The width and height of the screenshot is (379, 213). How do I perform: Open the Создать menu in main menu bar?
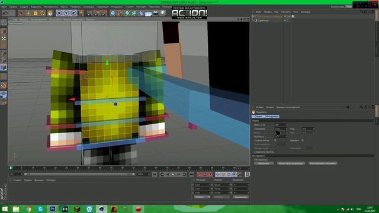point(24,7)
